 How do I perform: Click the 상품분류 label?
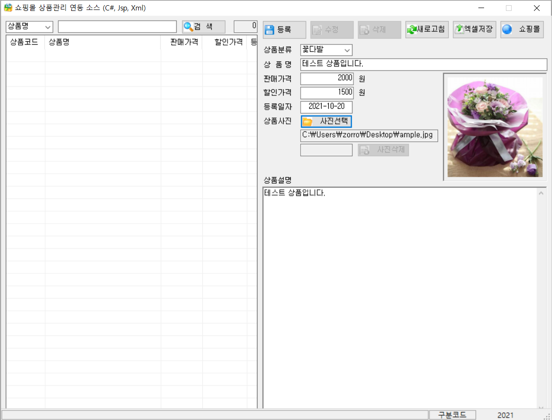pos(277,50)
